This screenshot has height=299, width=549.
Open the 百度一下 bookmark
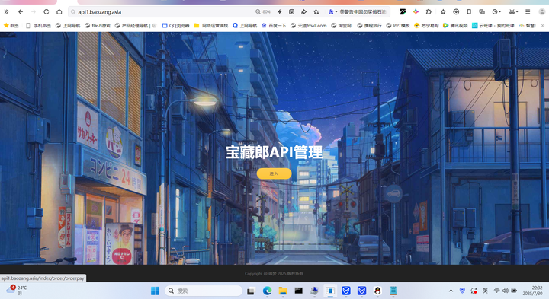(x=274, y=26)
